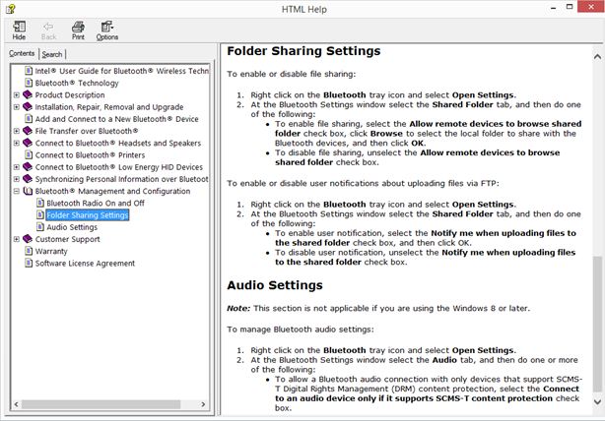The image size is (605, 421).
Task: Click book icon of Customer Support
Action: 28,239
